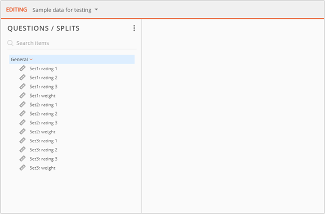This screenshot has height=214, width=325.
Task: Click the Sample data for testing title
Action: click(x=62, y=10)
